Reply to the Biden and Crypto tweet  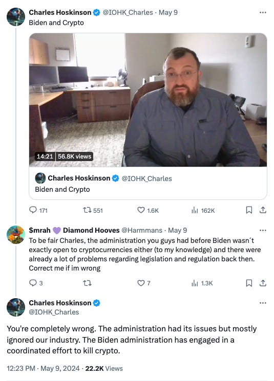pos(38,210)
